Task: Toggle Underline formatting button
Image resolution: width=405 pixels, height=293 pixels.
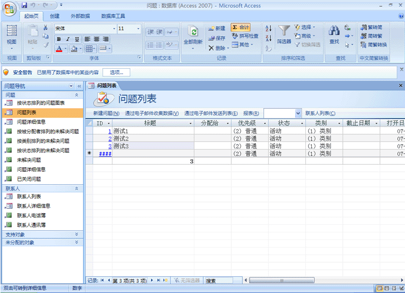Action: point(77,39)
